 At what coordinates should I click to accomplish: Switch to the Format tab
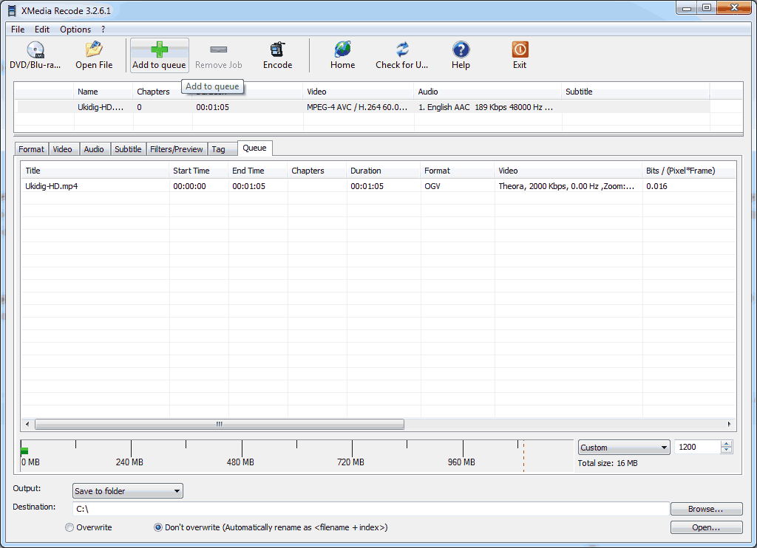pyautogui.click(x=31, y=149)
